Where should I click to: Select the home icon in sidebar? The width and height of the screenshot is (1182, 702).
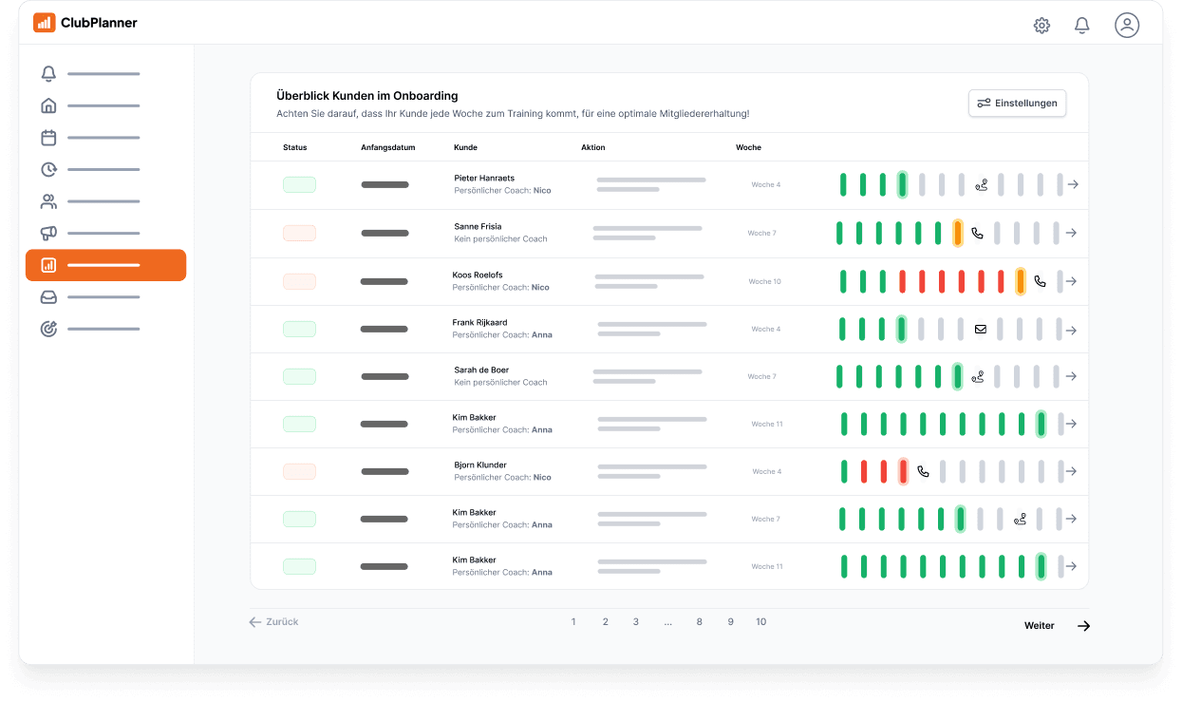[48, 105]
